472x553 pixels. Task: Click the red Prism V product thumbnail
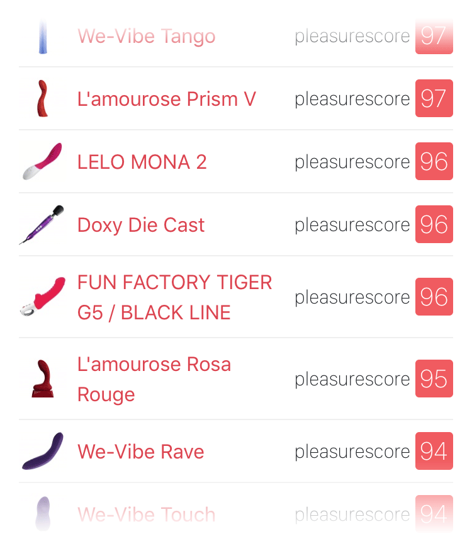[43, 98]
